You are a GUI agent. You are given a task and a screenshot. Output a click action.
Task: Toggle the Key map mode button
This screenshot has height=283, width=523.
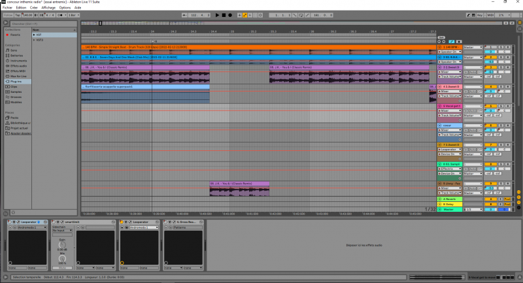(x=480, y=14)
